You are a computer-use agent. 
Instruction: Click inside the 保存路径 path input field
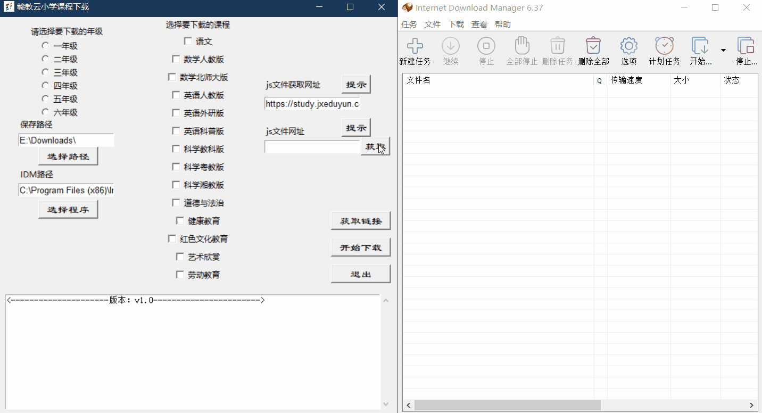tap(65, 140)
